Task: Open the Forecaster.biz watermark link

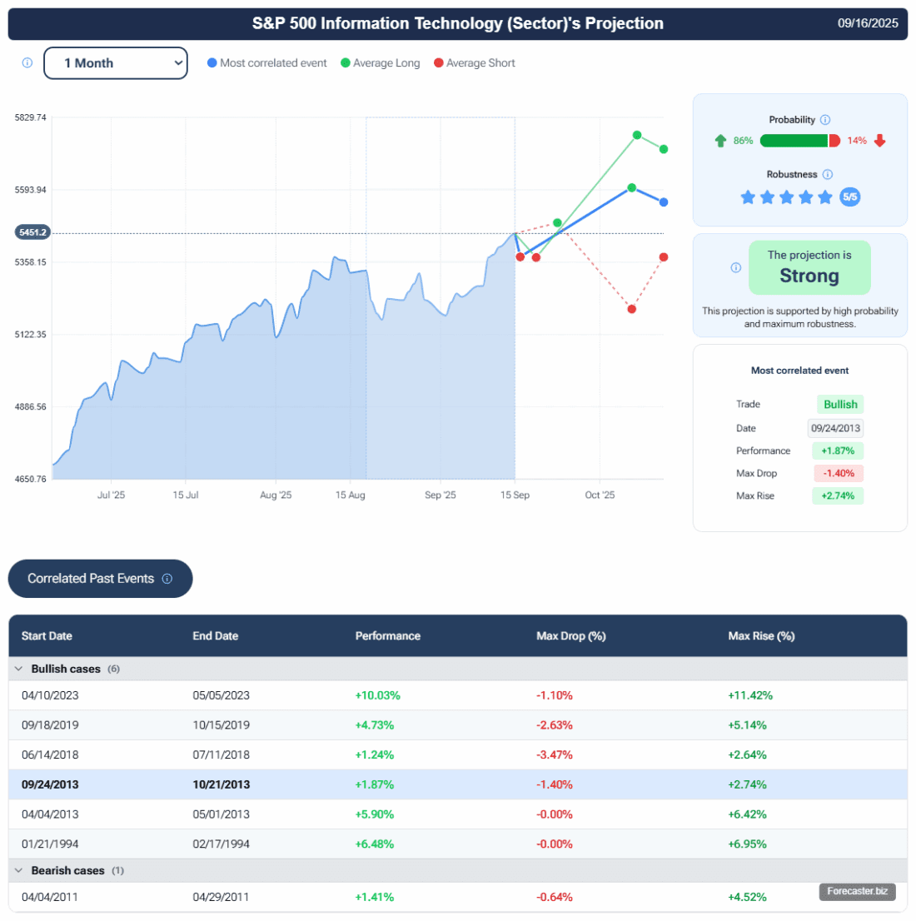Action: (857, 891)
